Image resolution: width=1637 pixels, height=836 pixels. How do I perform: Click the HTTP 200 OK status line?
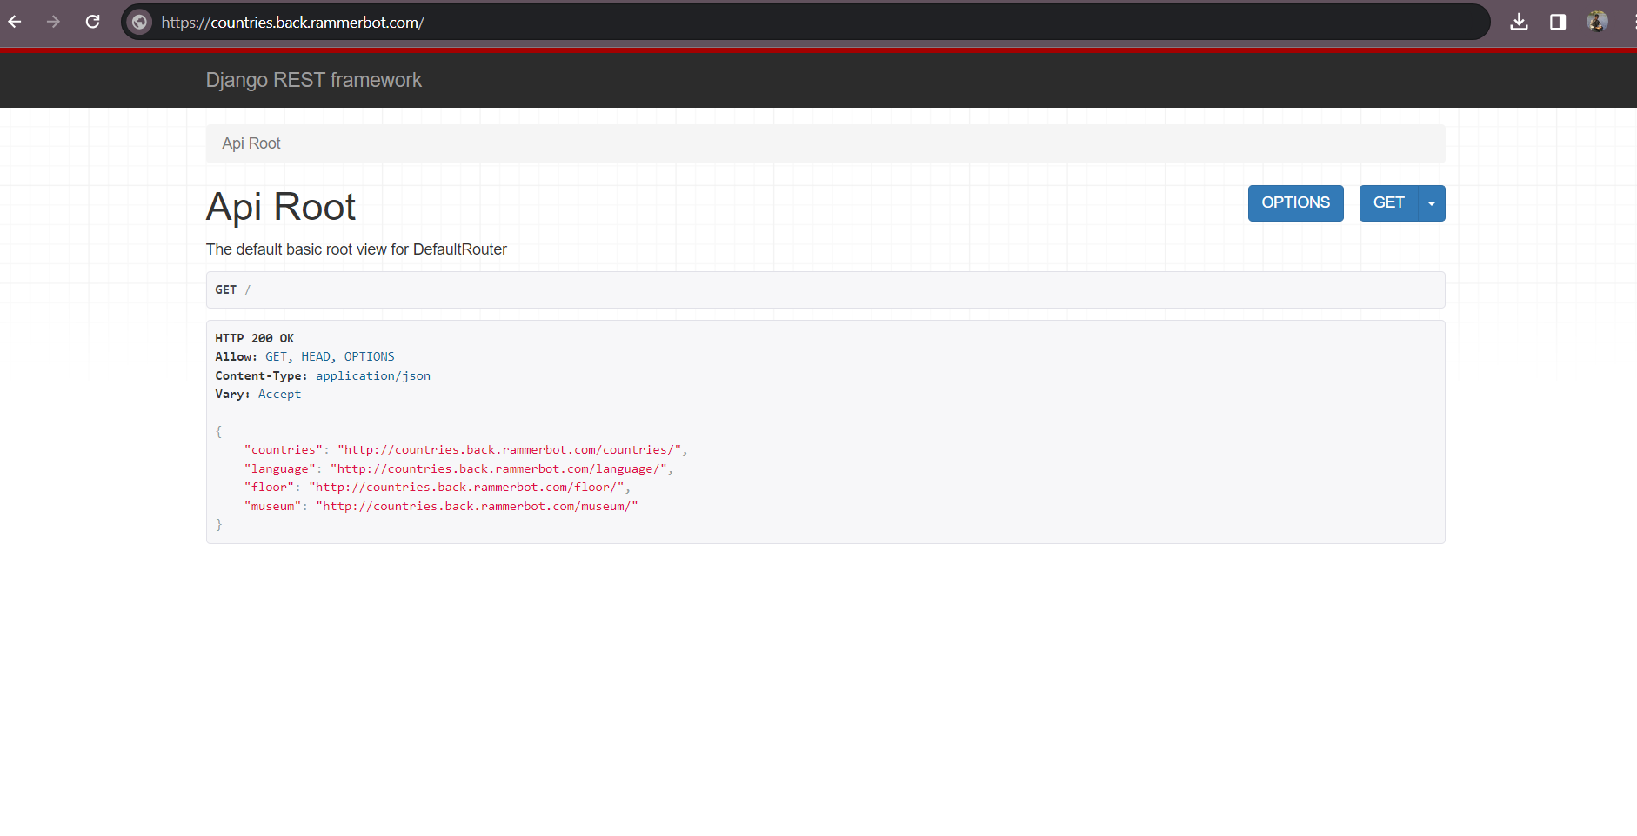(x=255, y=338)
